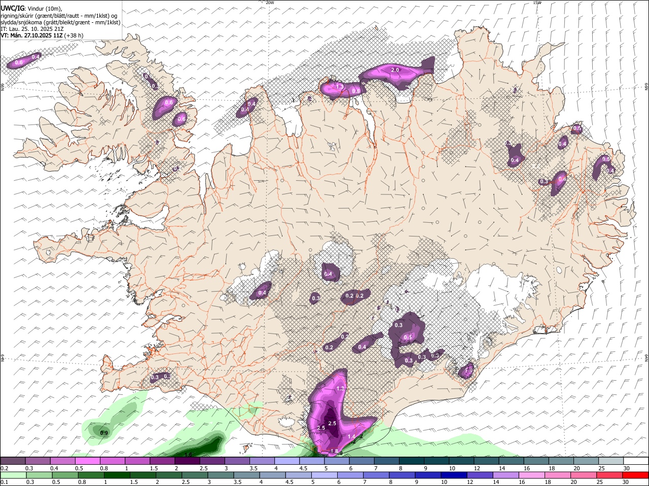Click the crimson 25 rain legend swatch

tap(609, 475)
